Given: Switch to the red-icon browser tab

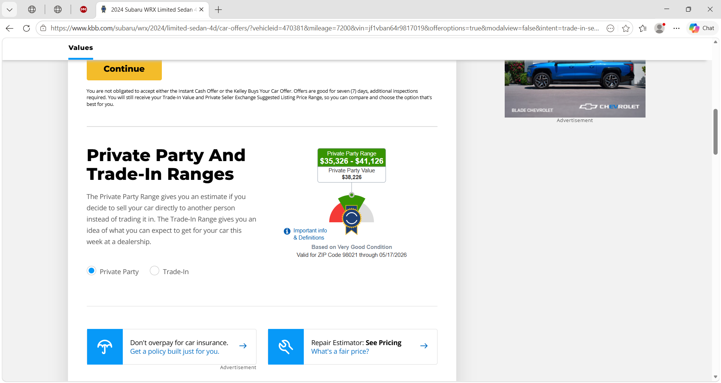Looking at the screenshot, I should coord(83,9).
